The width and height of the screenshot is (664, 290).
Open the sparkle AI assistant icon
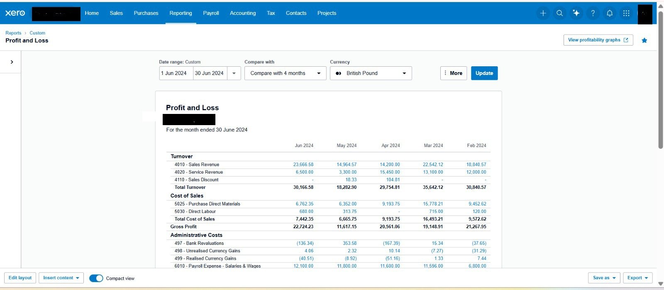click(576, 13)
